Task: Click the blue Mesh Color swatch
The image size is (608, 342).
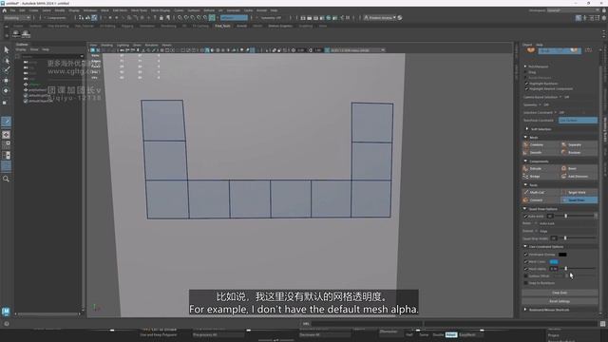Action: [x=554, y=262]
